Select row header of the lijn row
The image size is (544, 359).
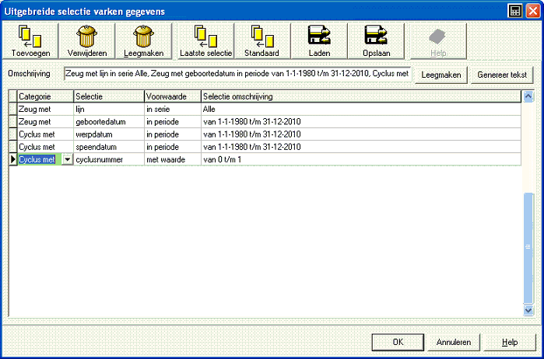click(x=12, y=109)
